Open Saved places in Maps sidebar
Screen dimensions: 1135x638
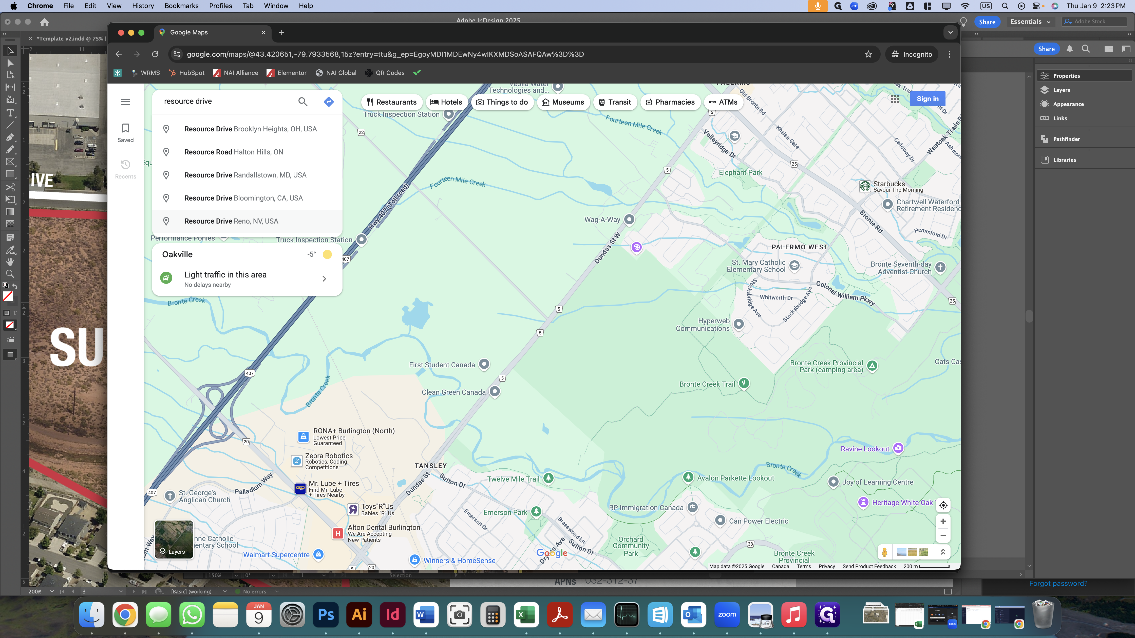point(126,133)
